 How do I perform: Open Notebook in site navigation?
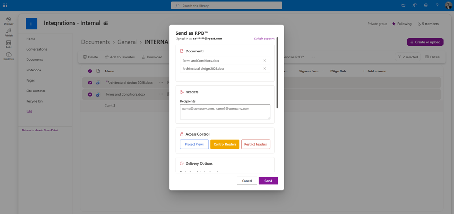(x=34, y=70)
